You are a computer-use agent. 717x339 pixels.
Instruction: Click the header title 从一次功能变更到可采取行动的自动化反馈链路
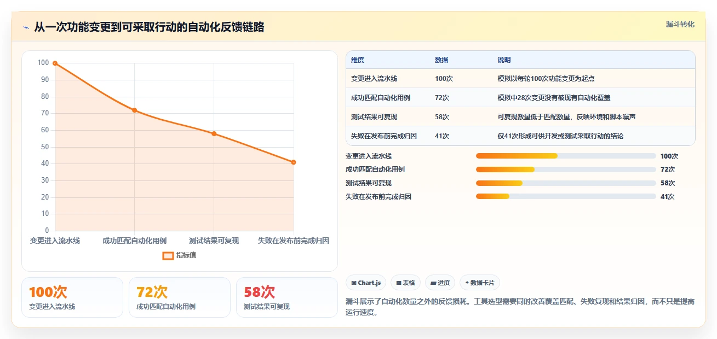[149, 27]
